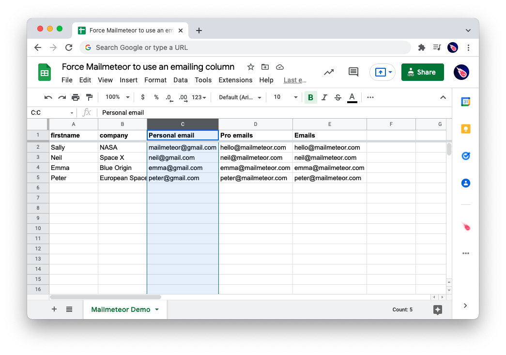The image size is (506, 355).
Task: Open the Data menu
Action: pyautogui.click(x=181, y=80)
